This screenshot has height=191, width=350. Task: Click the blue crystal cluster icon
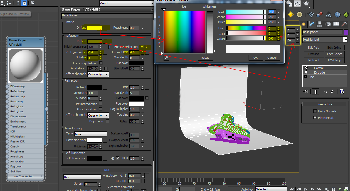[337, 14]
